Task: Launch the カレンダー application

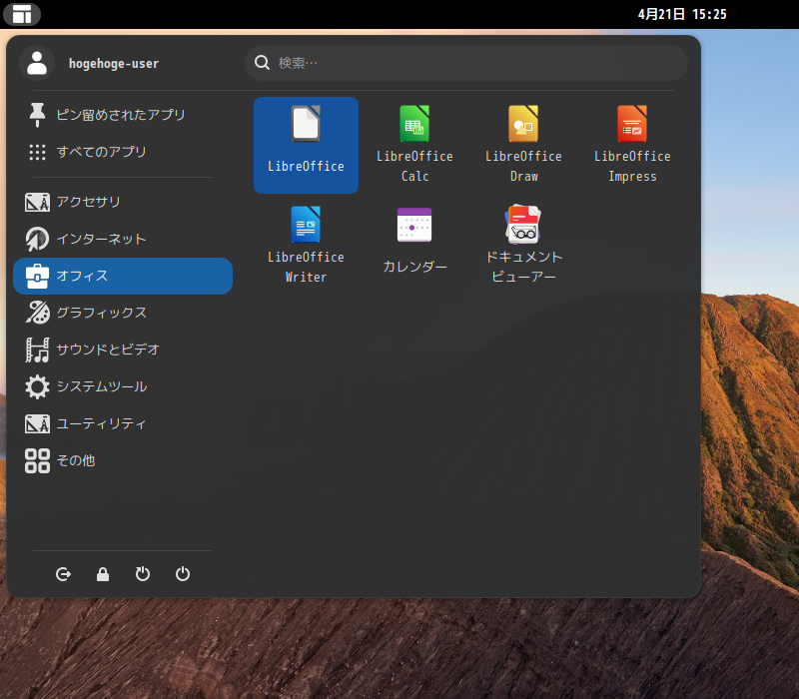Action: 414,240
